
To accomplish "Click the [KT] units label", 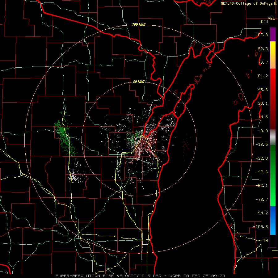I will [264, 21].
